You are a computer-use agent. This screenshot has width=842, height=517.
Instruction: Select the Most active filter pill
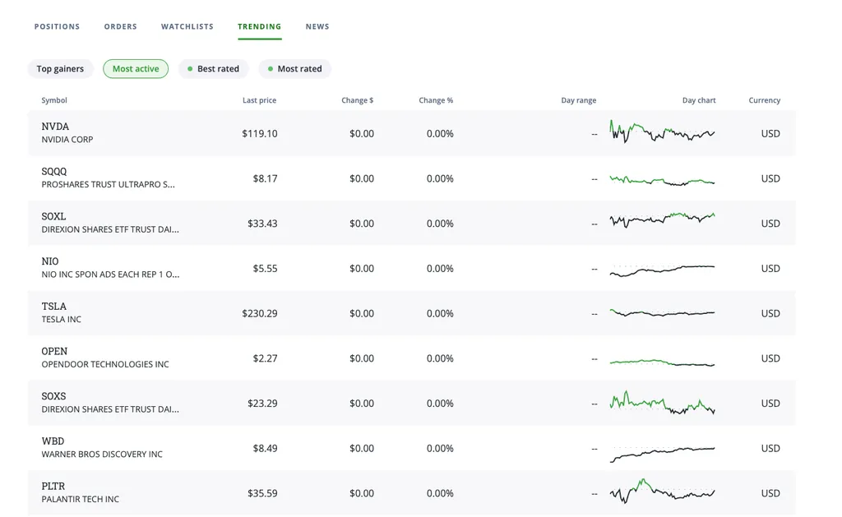pos(136,69)
